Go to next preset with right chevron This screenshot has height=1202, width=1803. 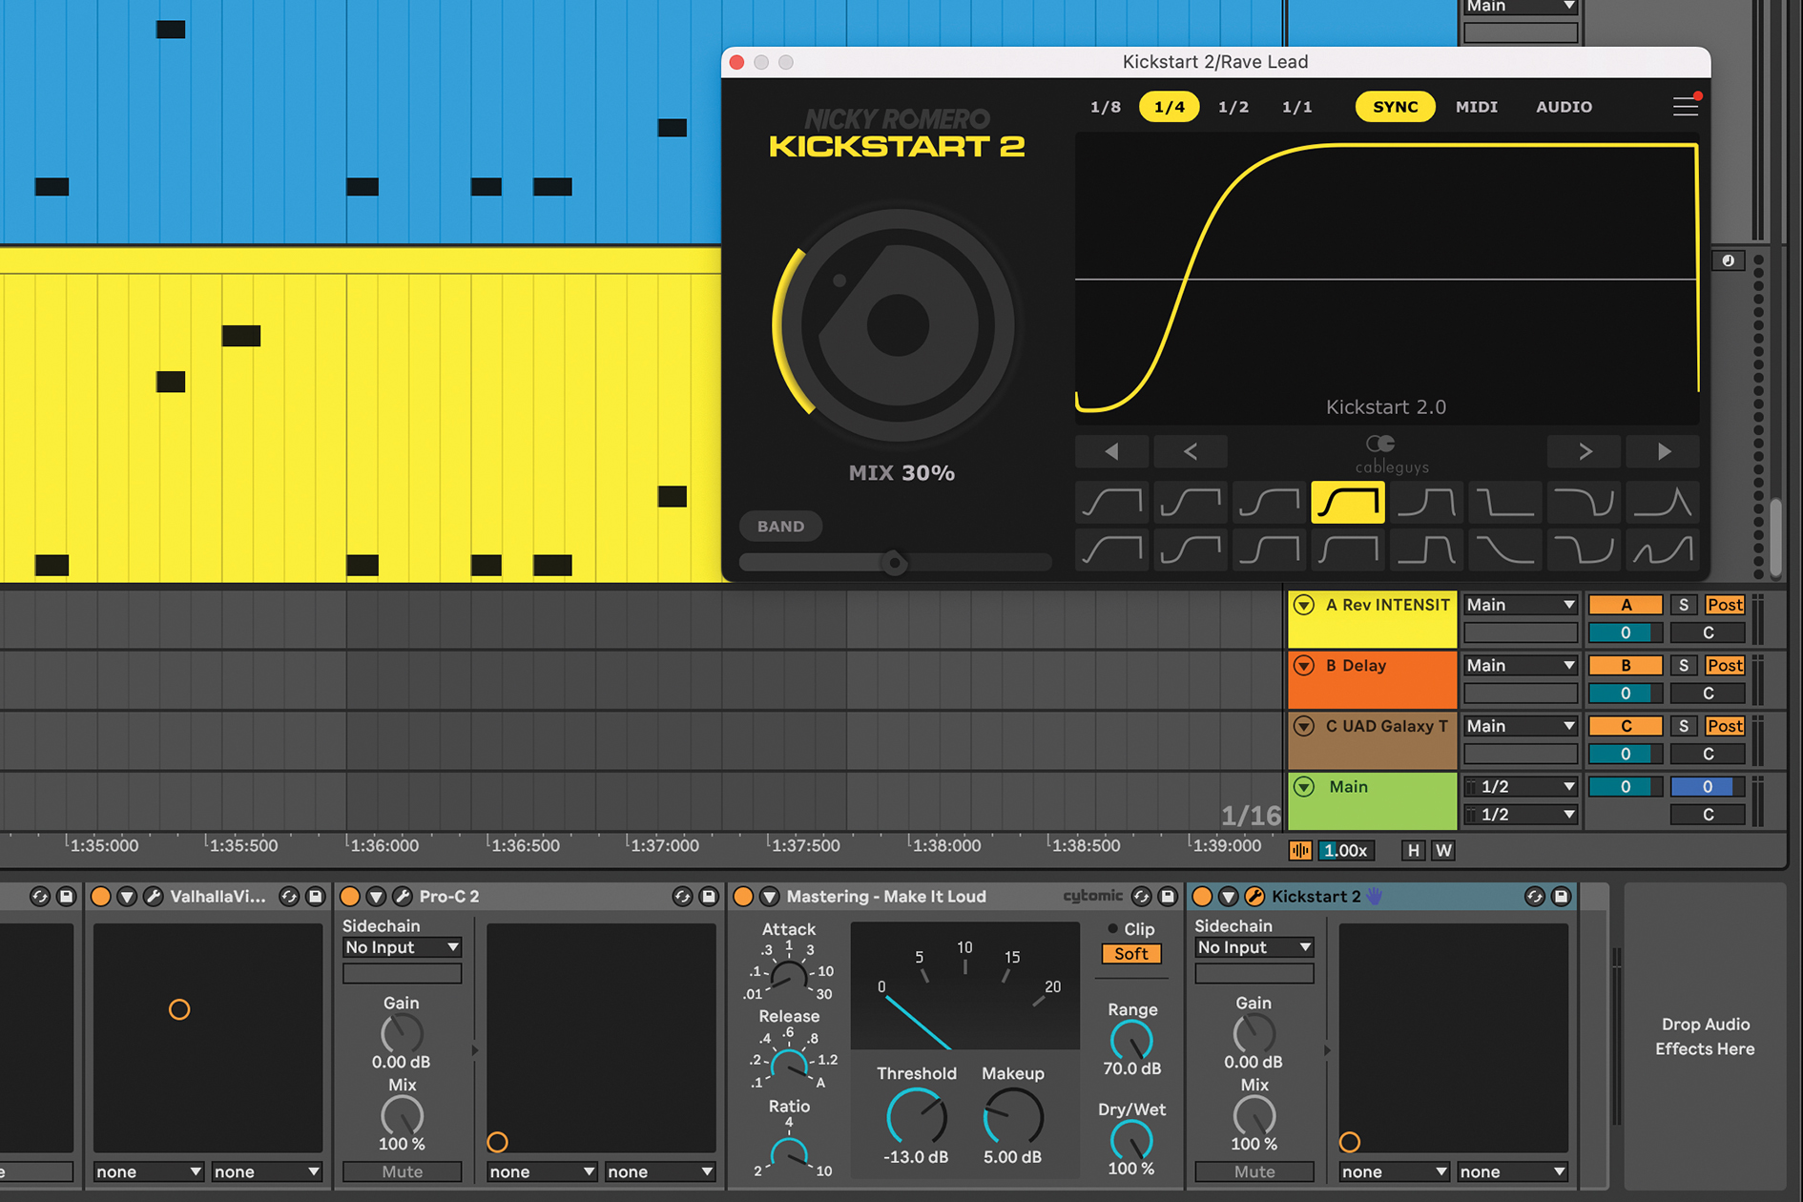[1585, 451]
